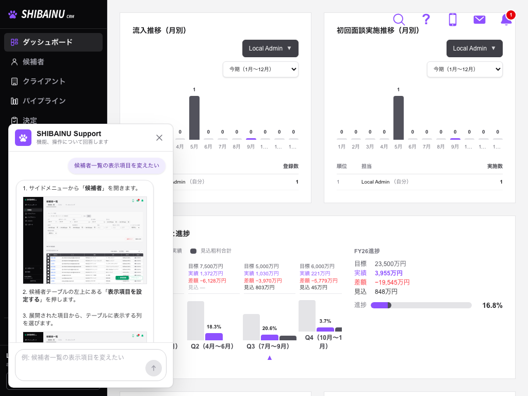
Task: Click the 登録数 column header
Action: (291, 166)
